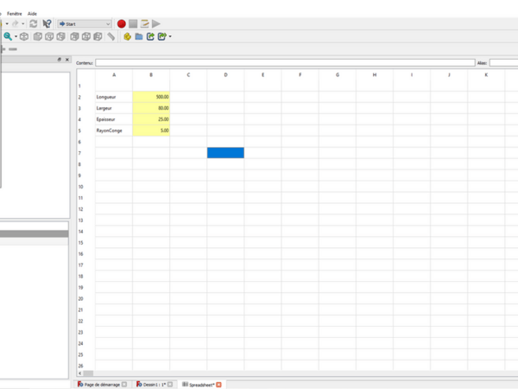Close the Spreadsheet tab
The height and width of the screenshot is (389, 518).
click(219, 384)
